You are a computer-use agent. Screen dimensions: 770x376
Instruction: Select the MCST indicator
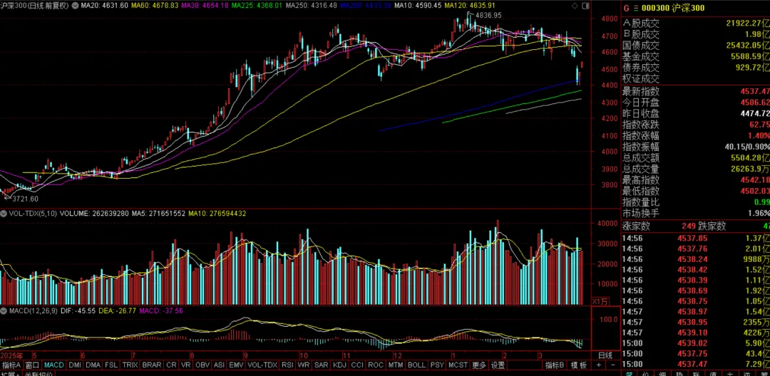(x=458, y=365)
